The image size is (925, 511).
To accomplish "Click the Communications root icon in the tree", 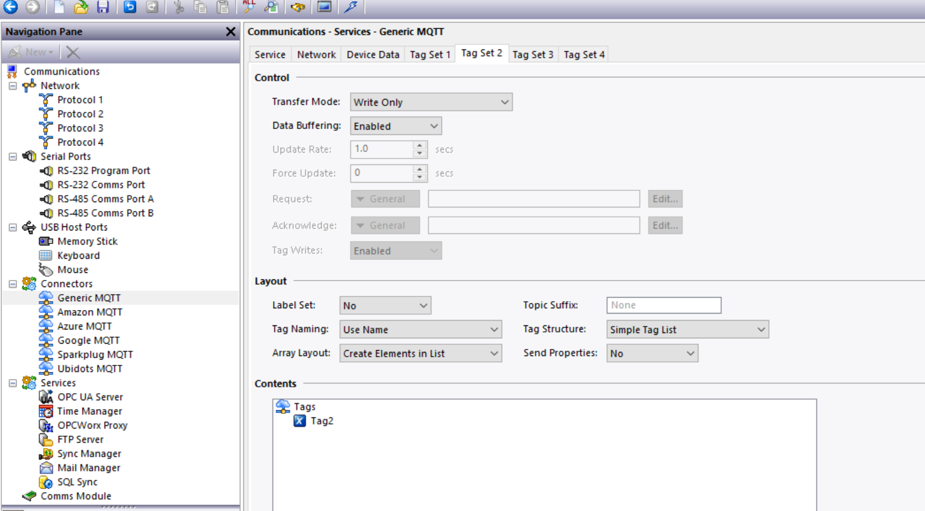I will [x=12, y=71].
